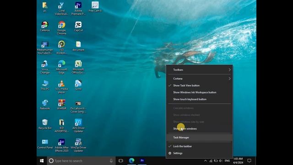Screen dimensions: 293x165
Task: Select AVG Driver Updater shortcut
Action: [78, 126]
